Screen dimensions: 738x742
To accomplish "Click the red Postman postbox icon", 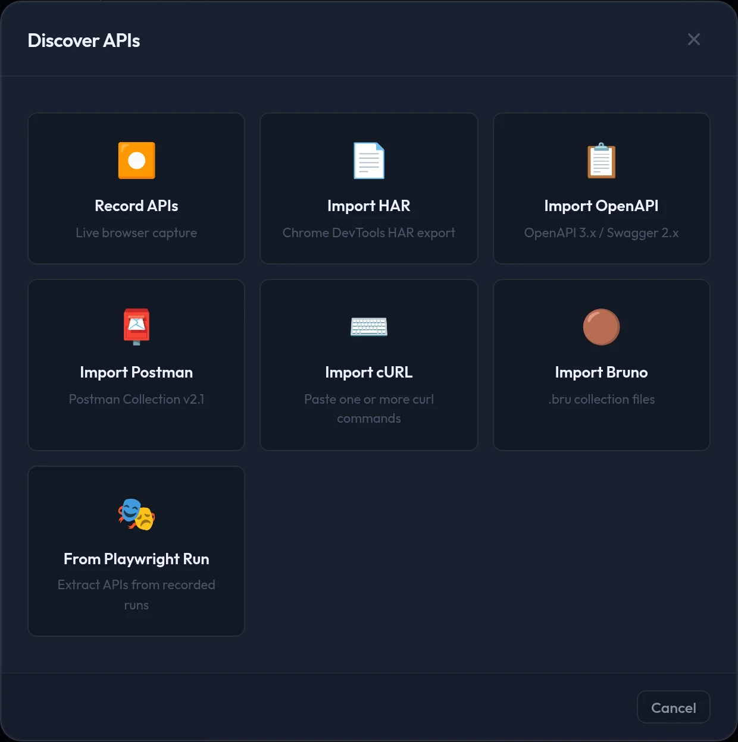I will (136, 327).
